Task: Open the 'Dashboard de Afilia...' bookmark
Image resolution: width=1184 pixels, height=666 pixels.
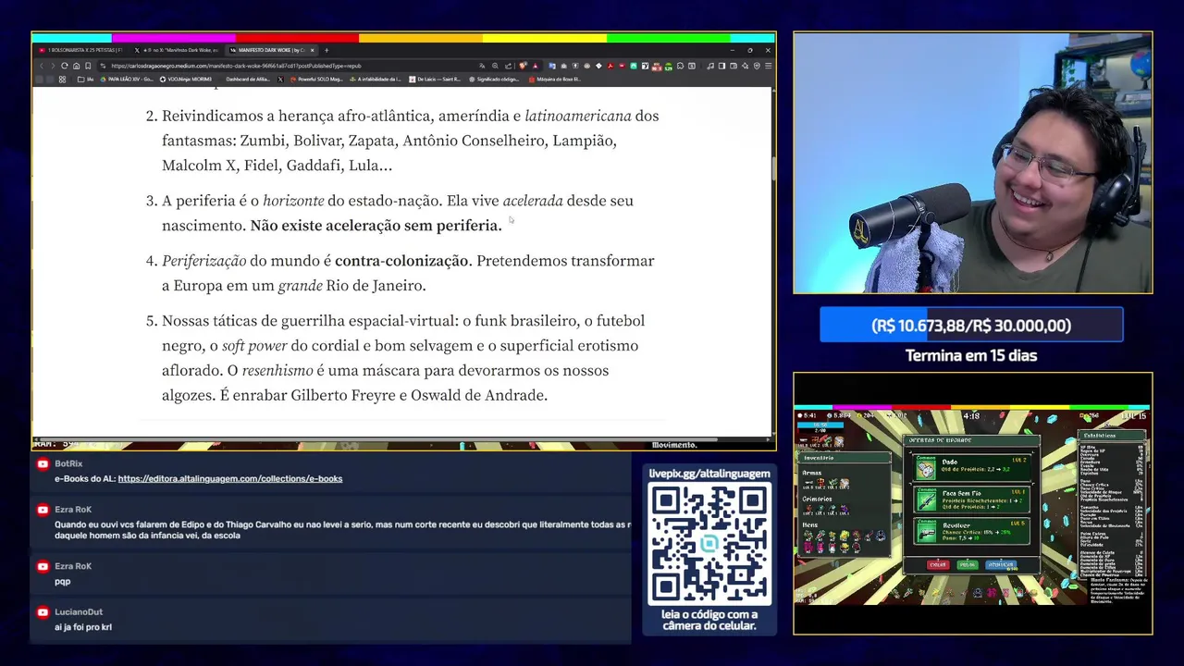Action: (x=247, y=80)
